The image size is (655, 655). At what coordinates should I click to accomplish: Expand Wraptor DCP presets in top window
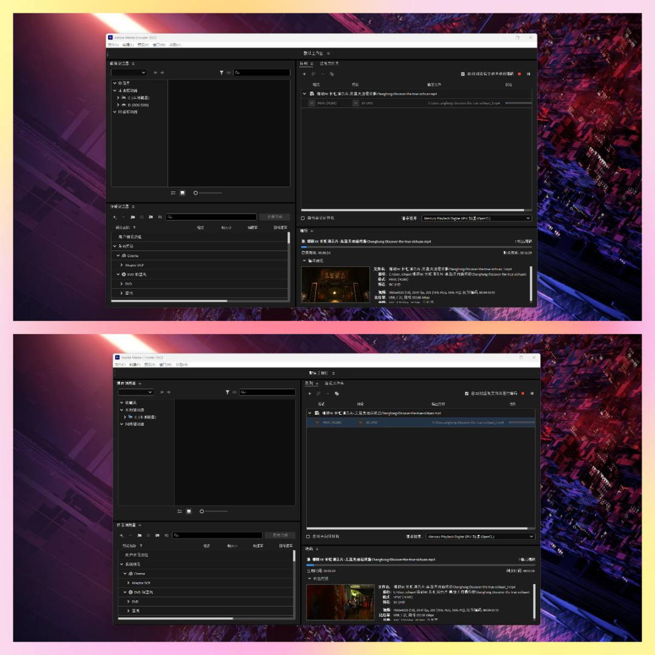[x=121, y=265]
